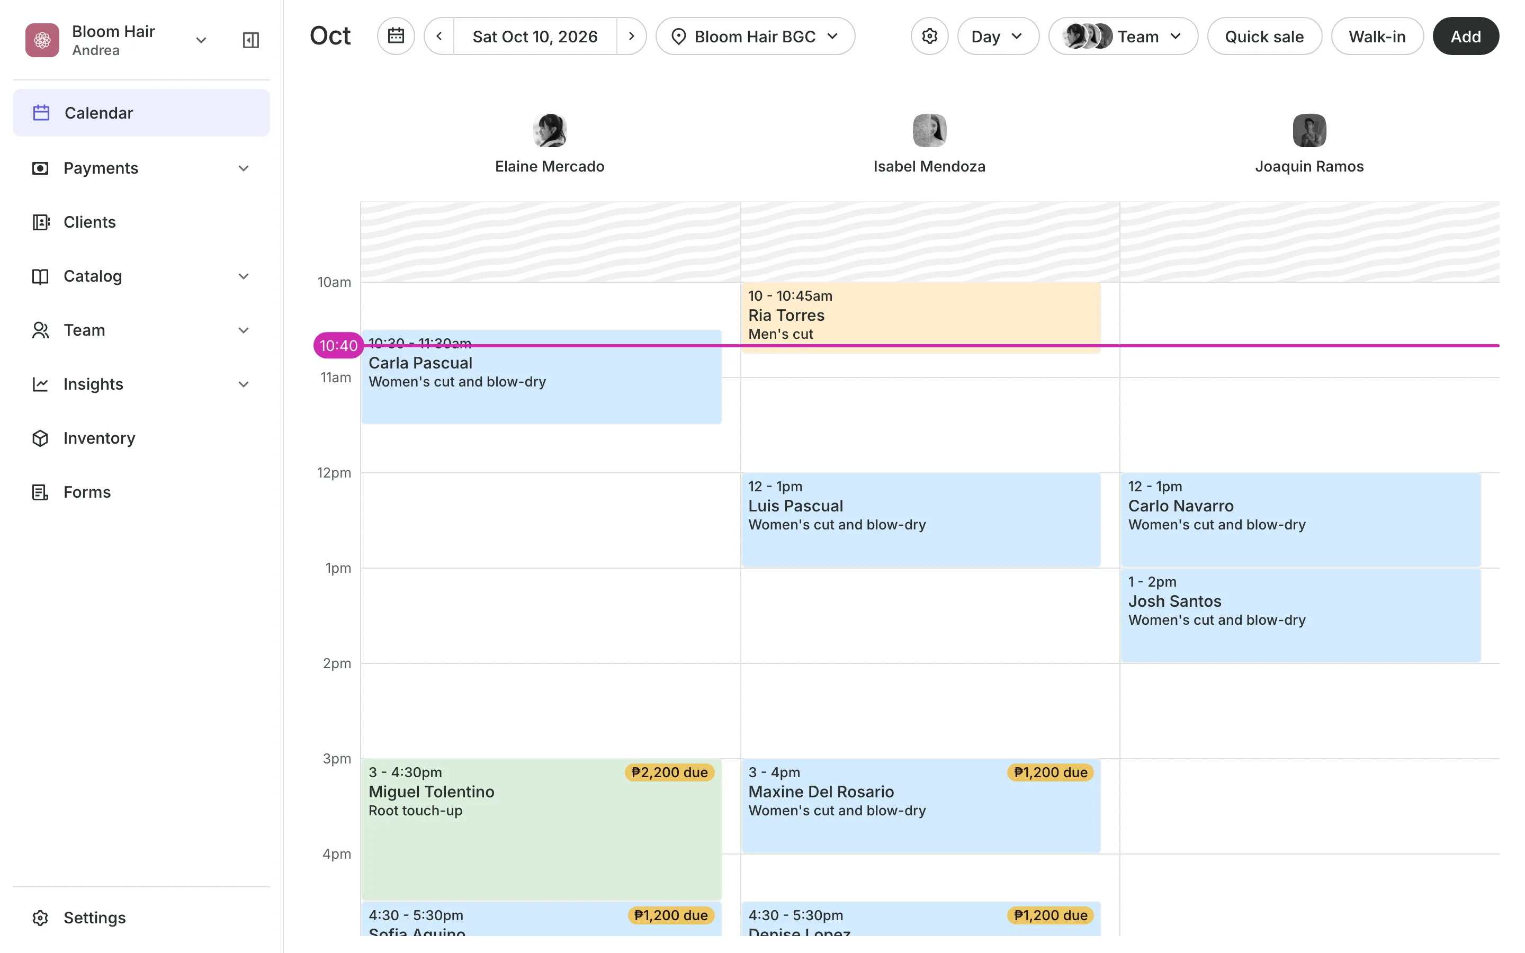
Task: Expand the Payments menu chevron
Action: click(244, 168)
